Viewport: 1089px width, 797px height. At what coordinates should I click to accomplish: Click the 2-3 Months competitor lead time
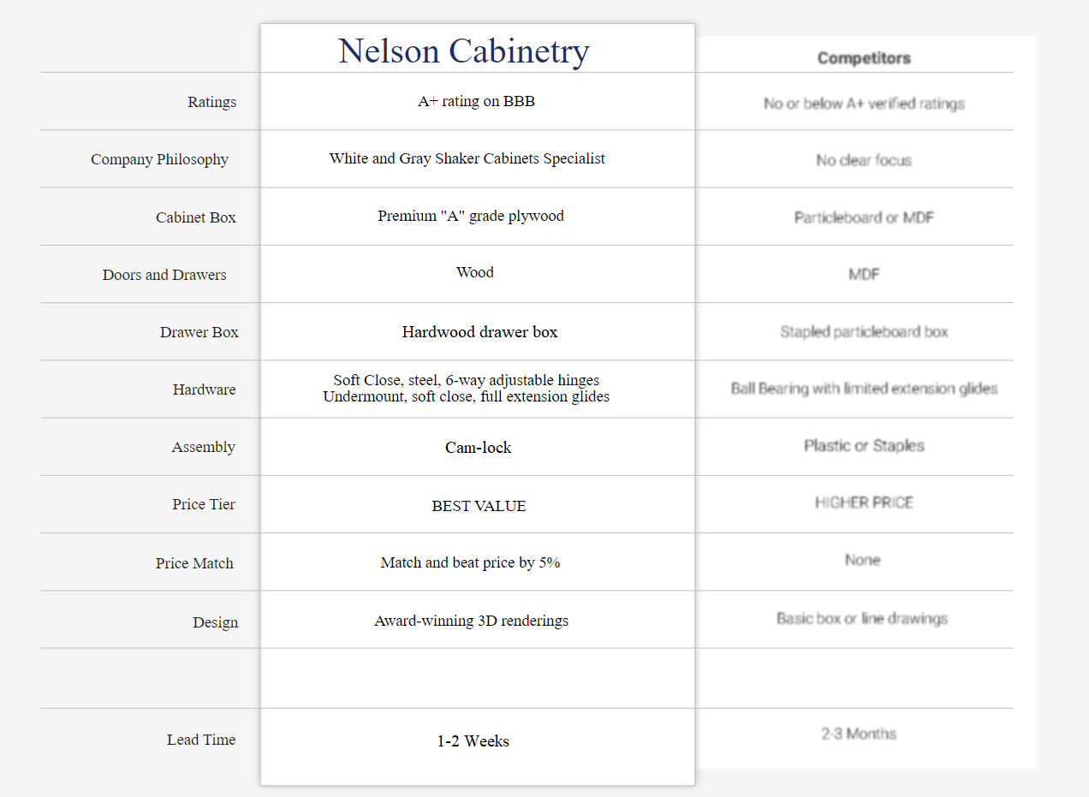[x=859, y=734]
